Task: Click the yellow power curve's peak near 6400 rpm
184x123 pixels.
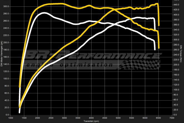Action: [x=157, y=4]
